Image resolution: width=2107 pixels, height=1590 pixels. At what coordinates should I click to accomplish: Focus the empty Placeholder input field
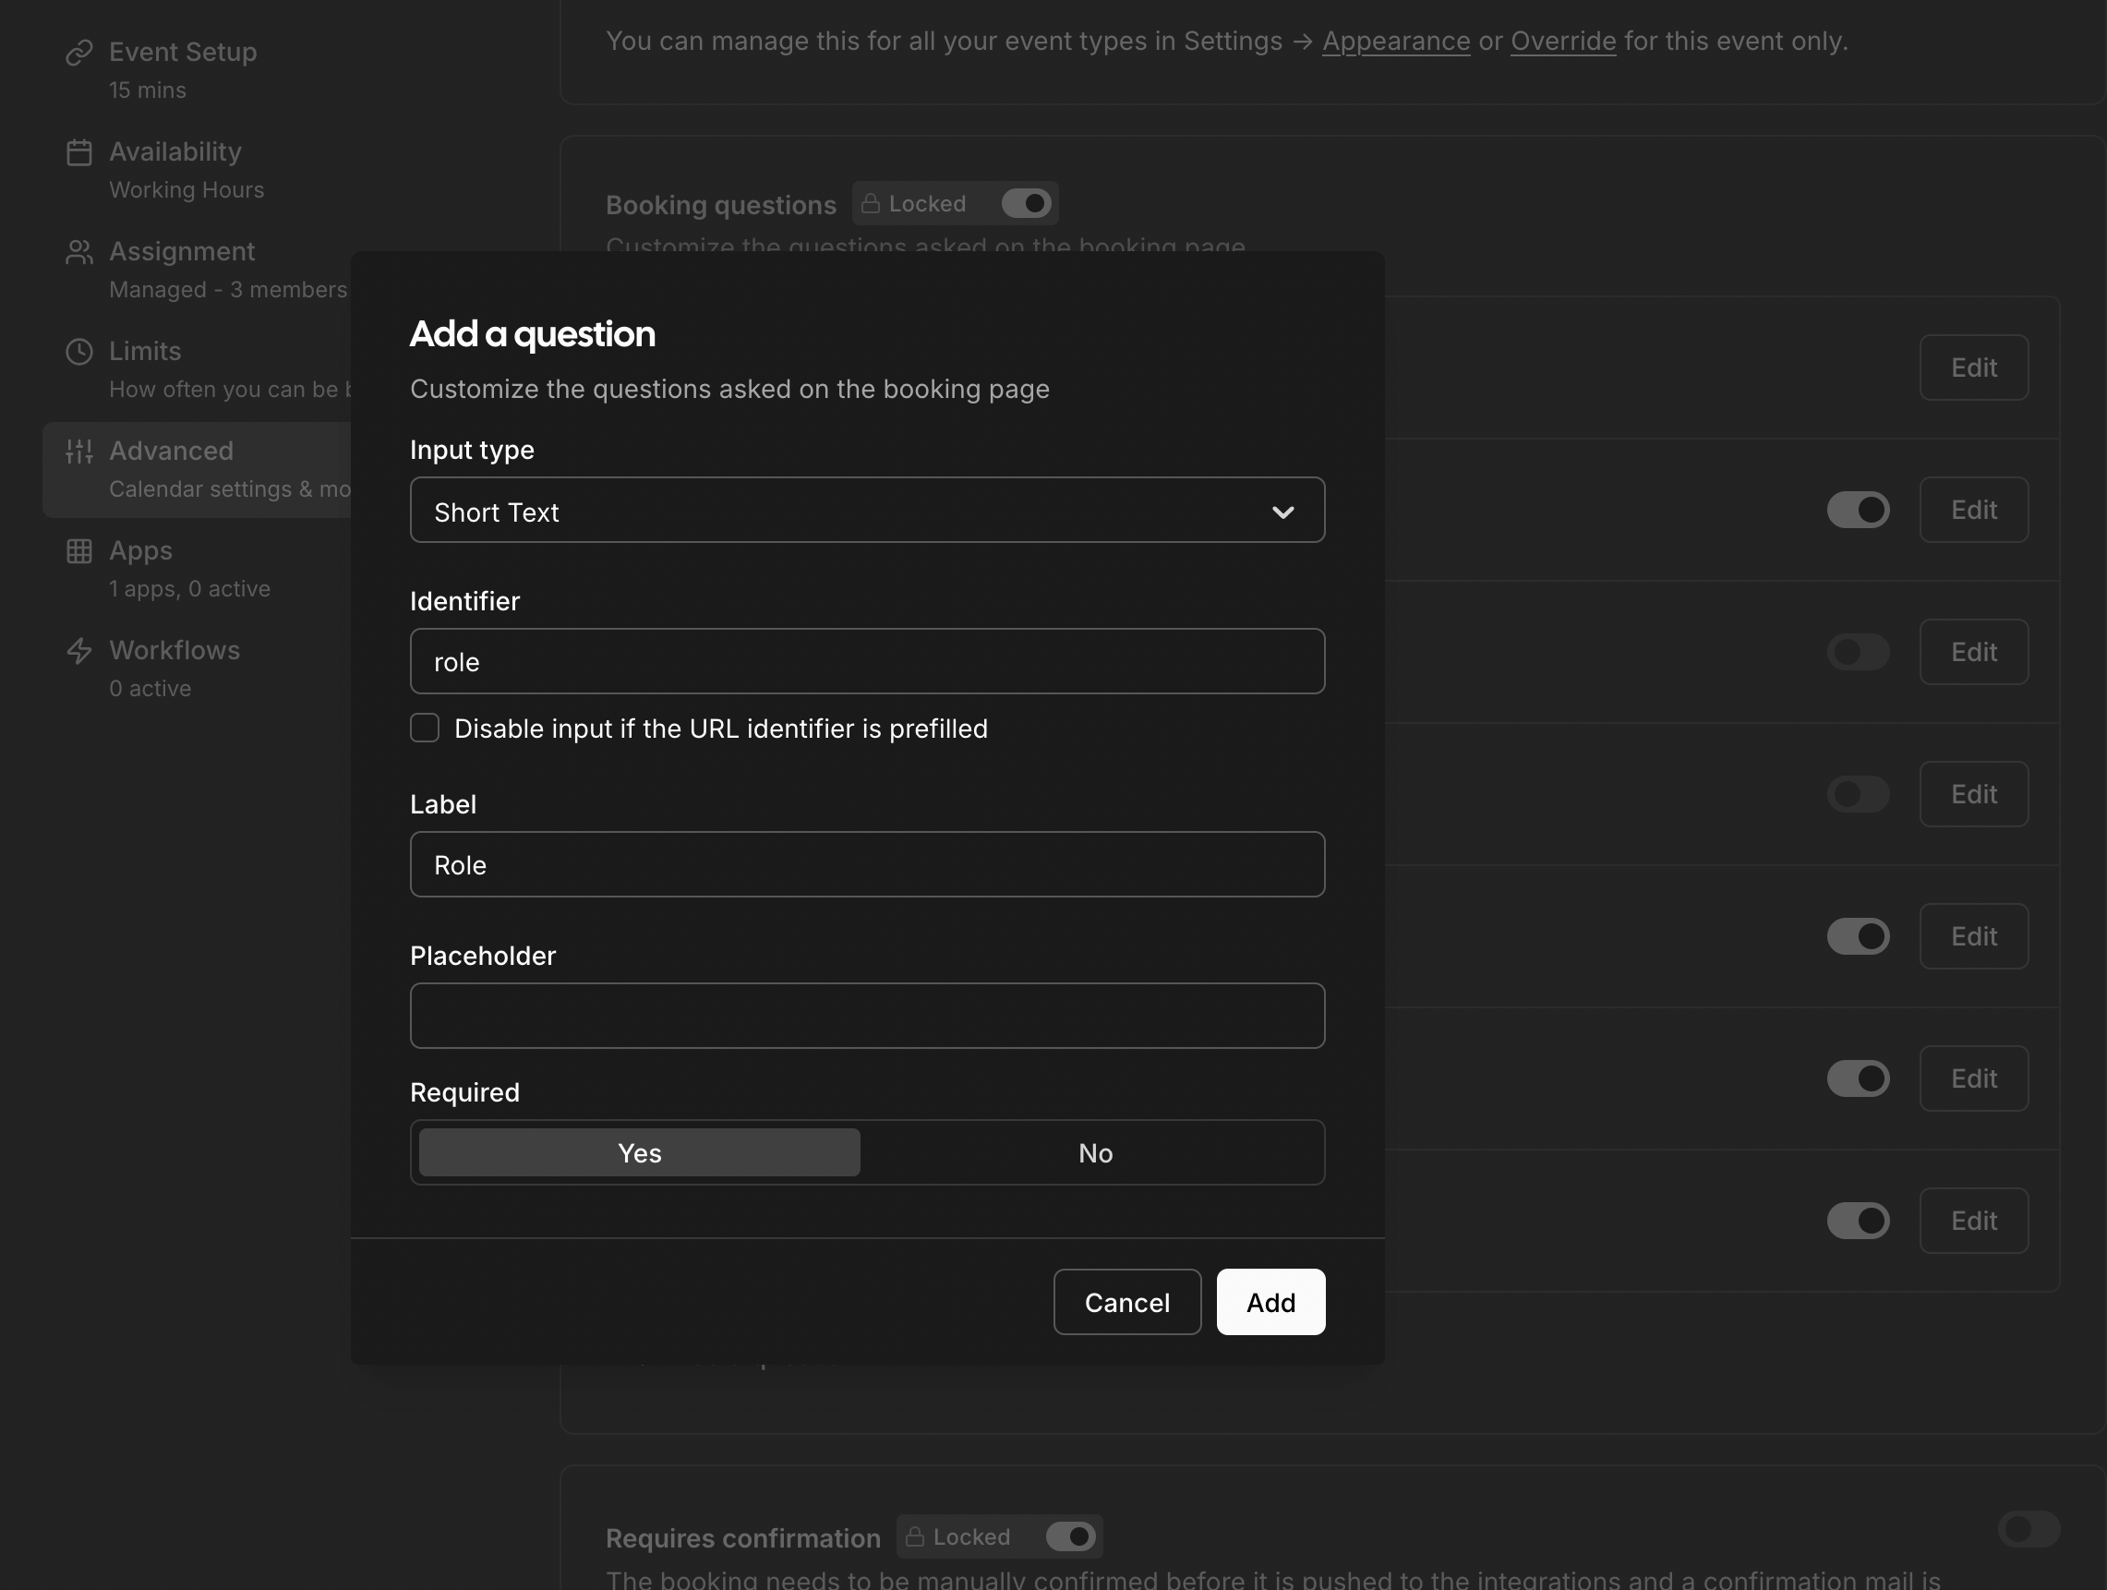(x=866, y=1016)
